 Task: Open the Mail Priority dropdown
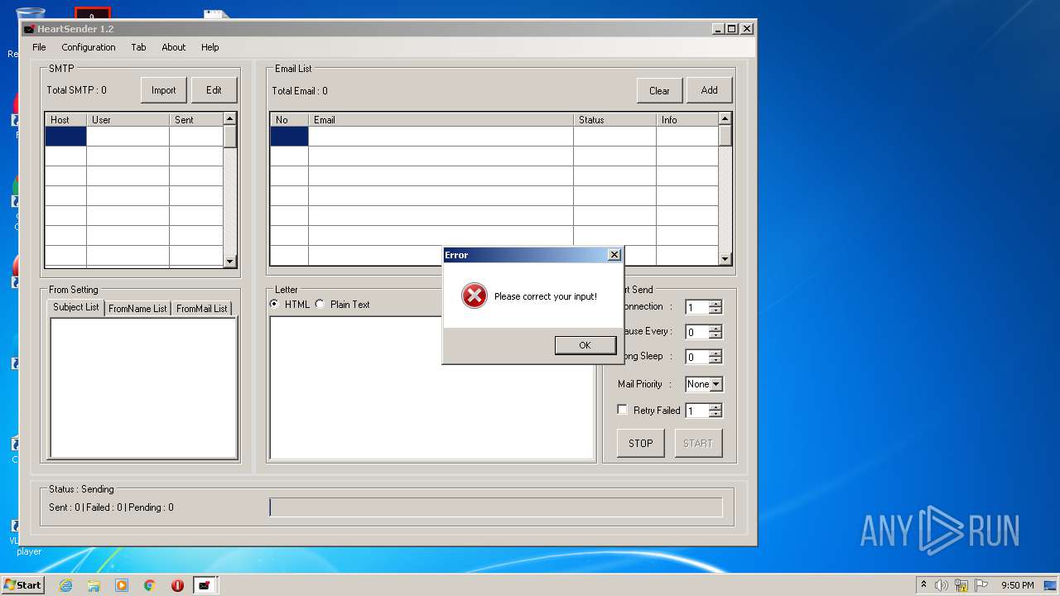[x=715, y=384]
